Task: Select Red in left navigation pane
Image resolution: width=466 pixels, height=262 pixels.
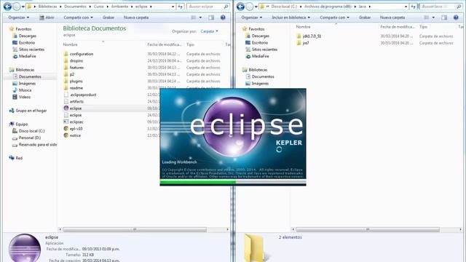Action: 19,158
